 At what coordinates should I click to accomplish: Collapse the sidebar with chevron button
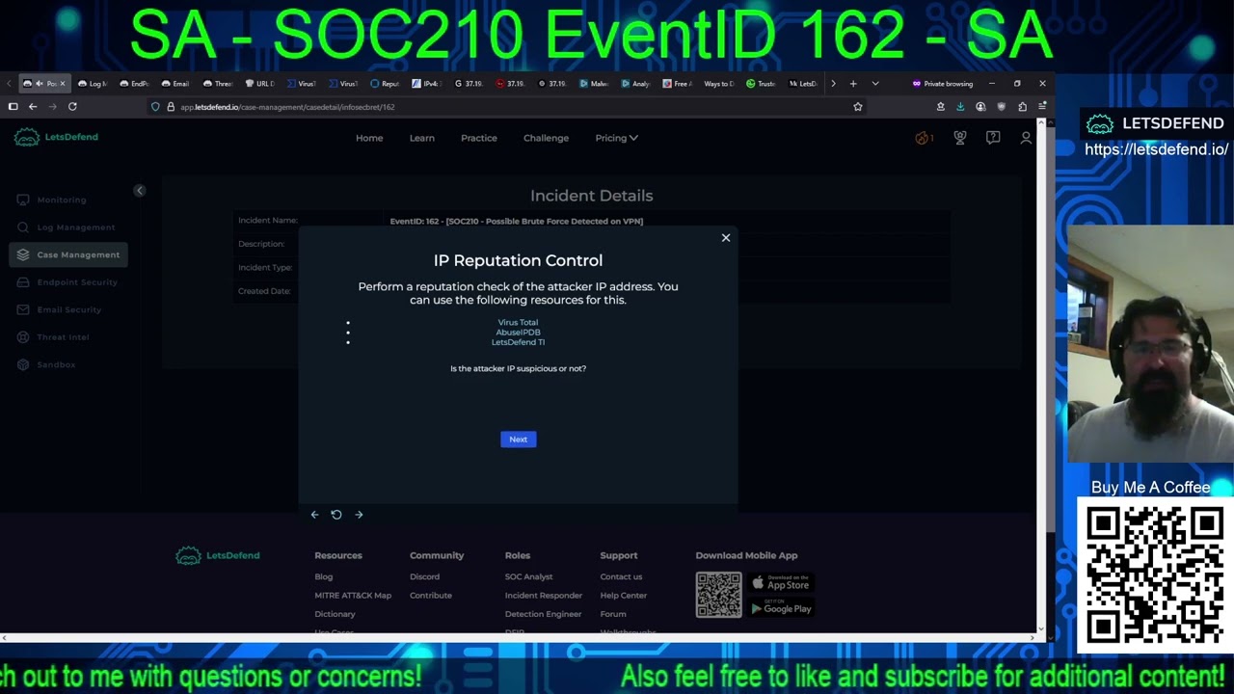(x=139, y=191)
